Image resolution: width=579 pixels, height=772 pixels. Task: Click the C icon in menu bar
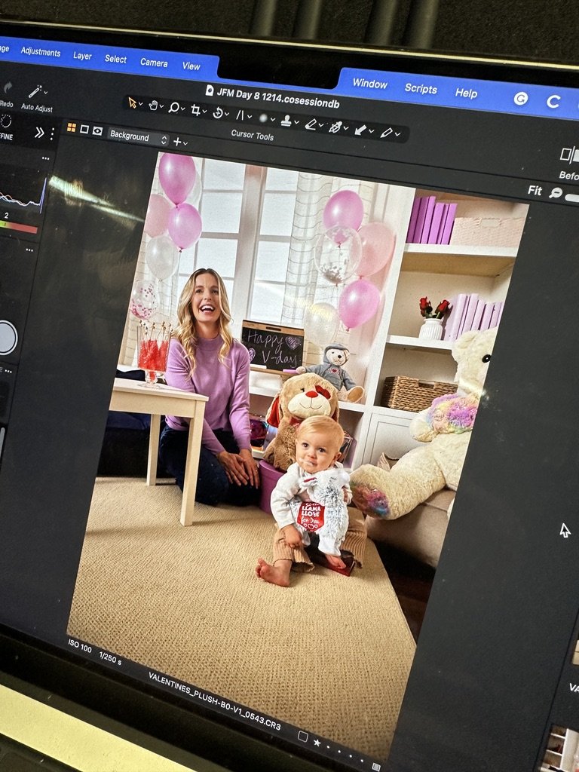click(553, 102)
